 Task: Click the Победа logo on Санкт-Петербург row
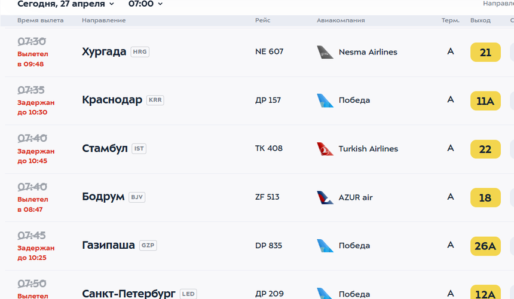click(x=325, y=293)
